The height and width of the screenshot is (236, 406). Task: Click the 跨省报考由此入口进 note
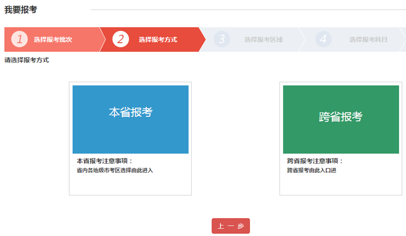pos(311,171)
